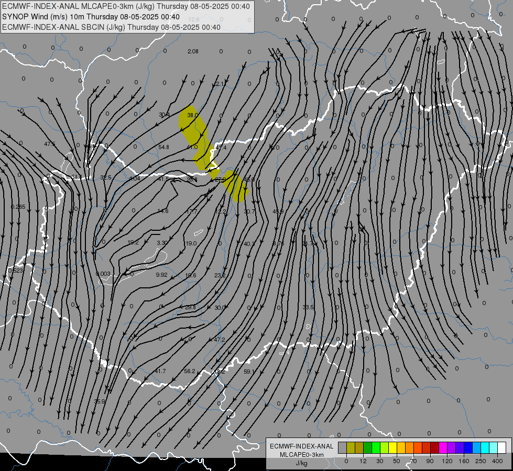Click the map value 0.265
The height and width of the screenshot is (471, 513).
tap(18, 207)
